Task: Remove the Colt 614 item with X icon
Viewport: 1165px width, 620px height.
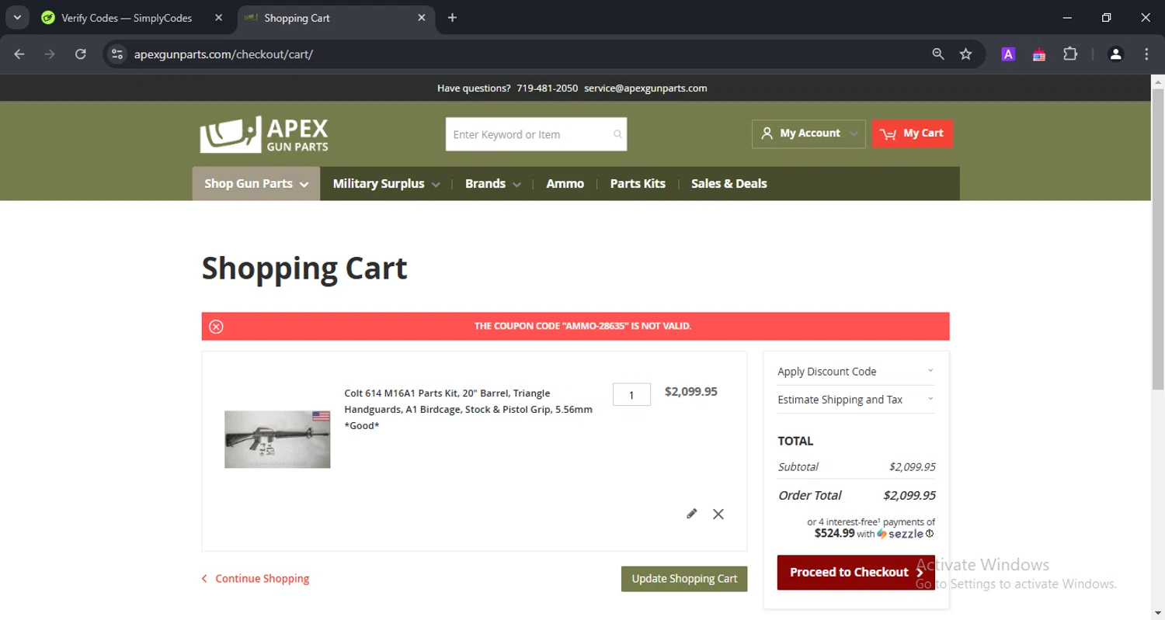Action: pyautogui.click(x=718, y=514)
